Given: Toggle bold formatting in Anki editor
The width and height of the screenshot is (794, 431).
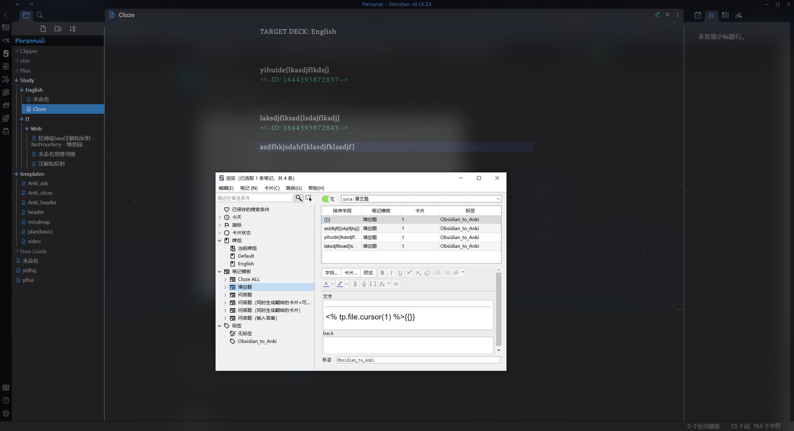Looking at the screenshot, I should point(382,273).
